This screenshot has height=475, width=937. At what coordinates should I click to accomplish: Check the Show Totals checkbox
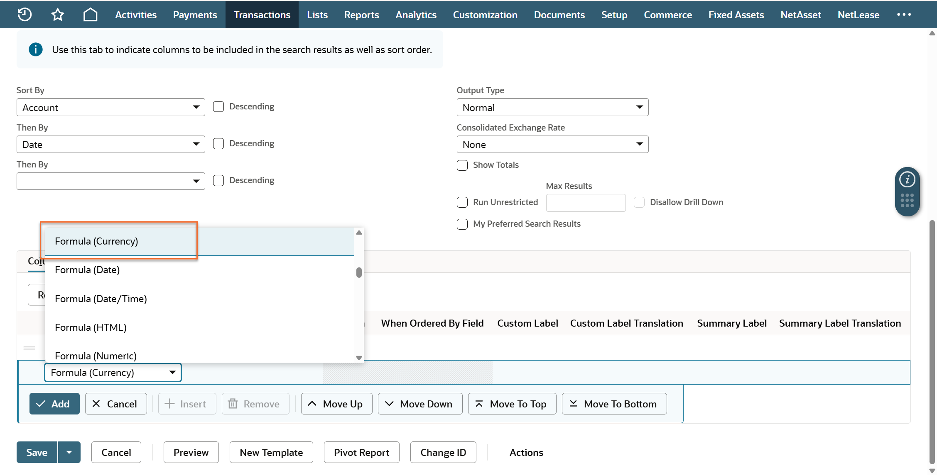(462, 165)
